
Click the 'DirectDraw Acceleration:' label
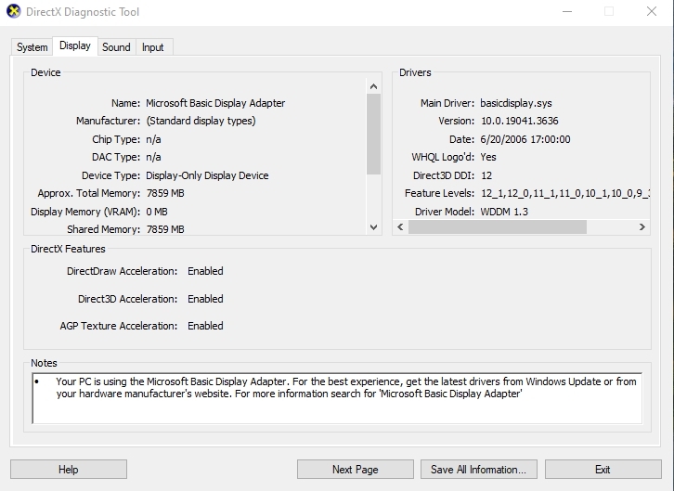pyautogui.click(x=122, y=271)
